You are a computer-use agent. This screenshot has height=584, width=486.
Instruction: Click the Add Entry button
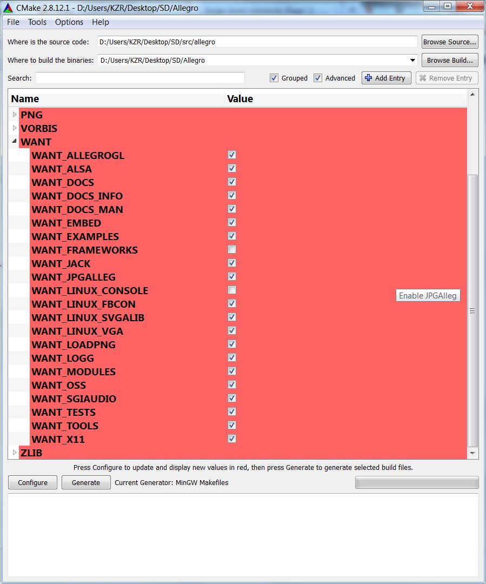pos(386,78)
